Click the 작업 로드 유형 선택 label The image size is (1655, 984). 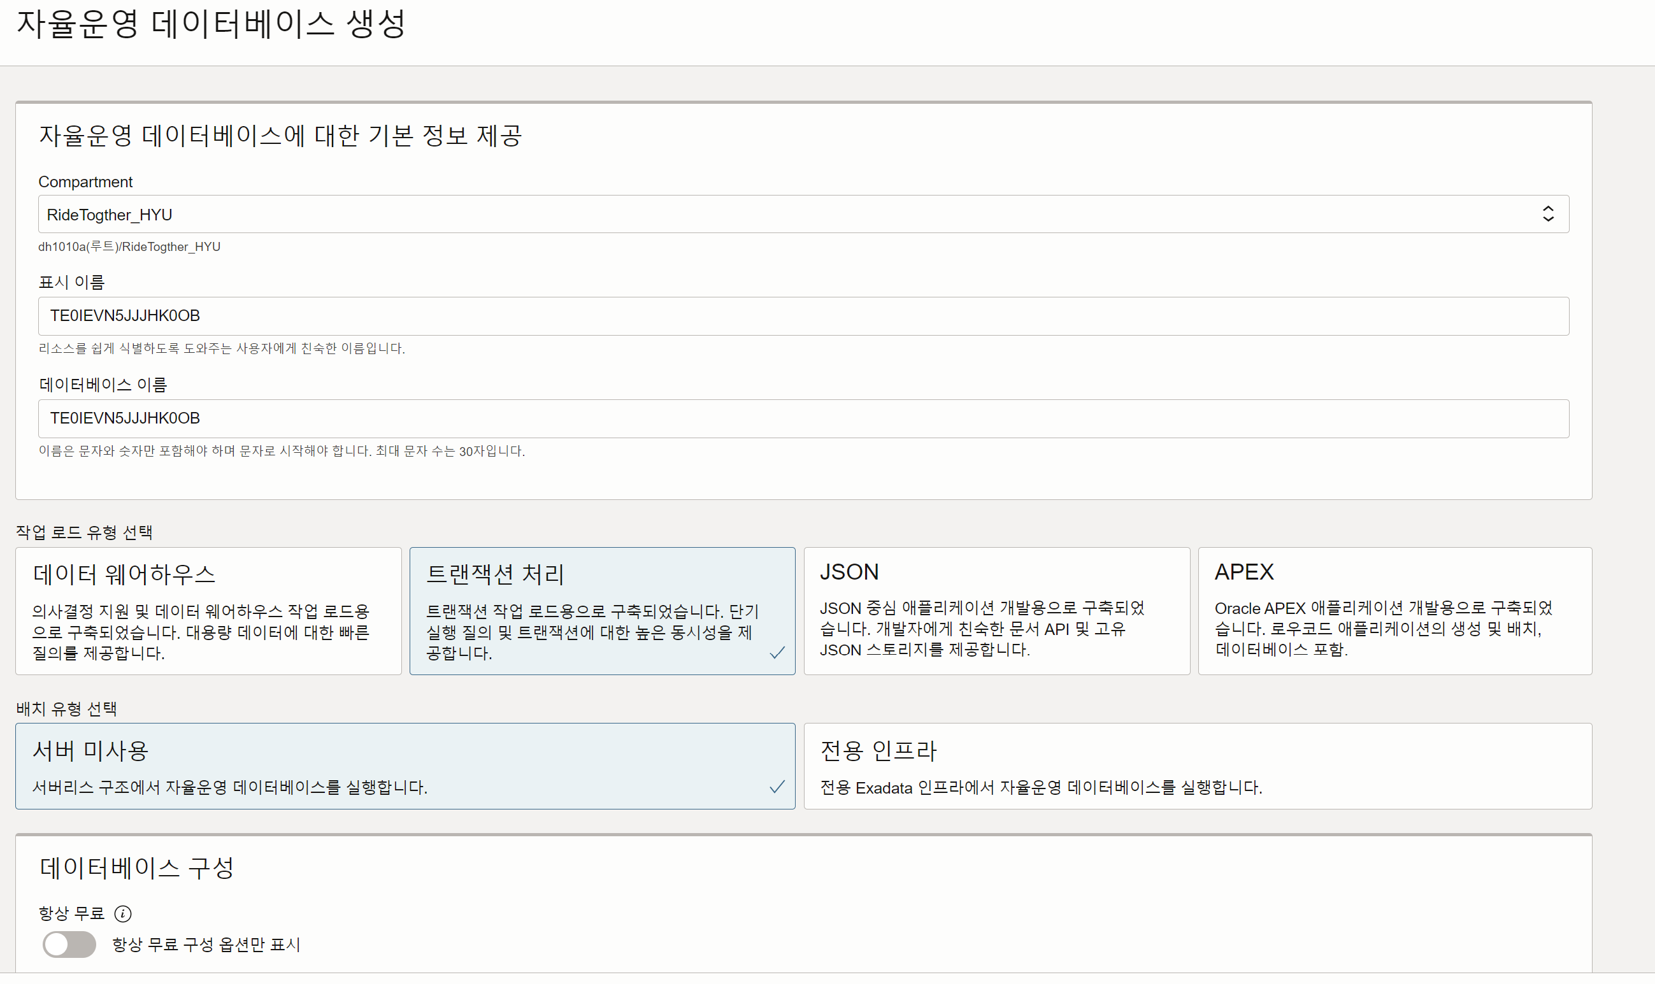point(84,532)
